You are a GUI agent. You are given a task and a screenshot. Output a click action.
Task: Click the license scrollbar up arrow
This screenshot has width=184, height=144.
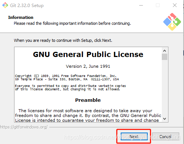pyautogui.click(x=164, y=51)
